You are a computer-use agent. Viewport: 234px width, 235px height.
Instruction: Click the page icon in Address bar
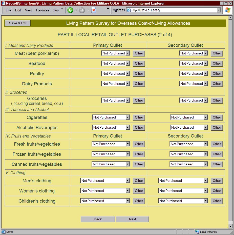click(129, 10)
